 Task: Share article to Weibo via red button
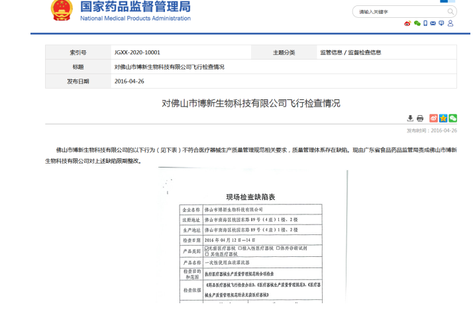pos(433,118)
